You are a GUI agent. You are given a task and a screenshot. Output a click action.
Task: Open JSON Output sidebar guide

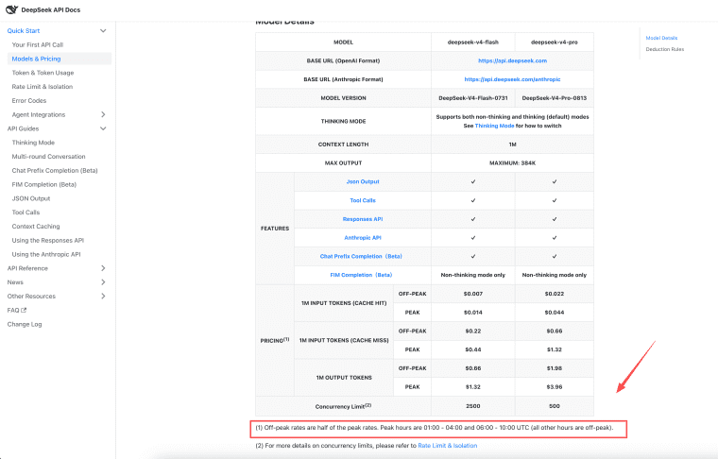click(30, 198)
